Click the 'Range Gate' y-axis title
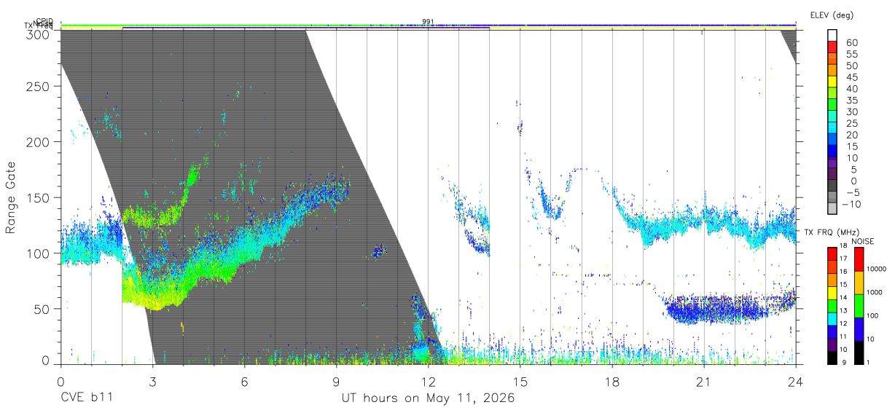 11,197
